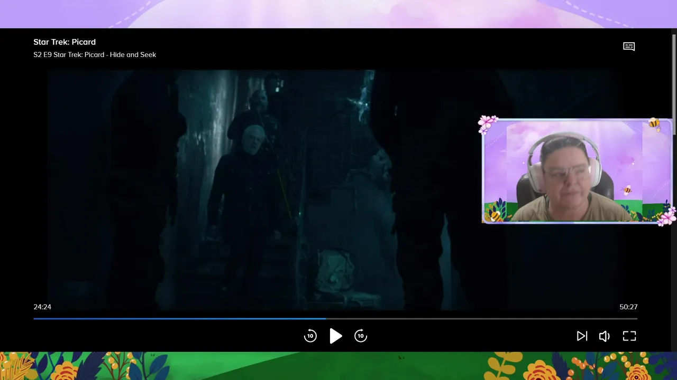Screen dimensions: 677x380
Task: Seek along the video progress bar
Action: (335, 319)
